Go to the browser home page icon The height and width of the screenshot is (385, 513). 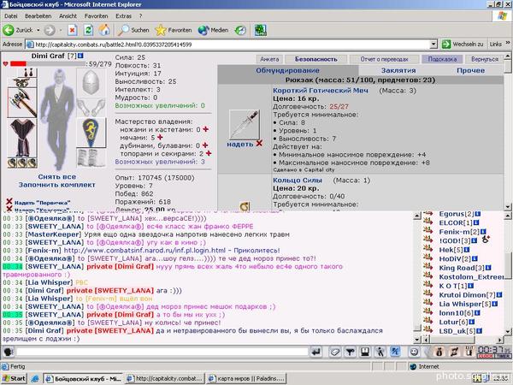pyautogui.click(x=104, y=30)
